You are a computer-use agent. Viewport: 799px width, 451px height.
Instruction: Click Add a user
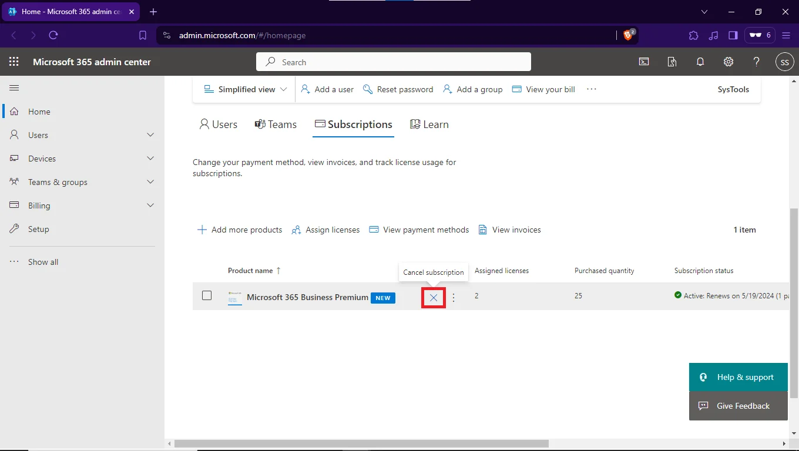(x=327, y=89)
